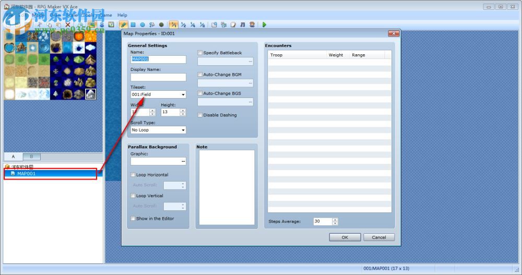Enable Specify Battleback checkbox
Image resolution: width=522 pixels, height=275 pixels.
coord(200,53)
